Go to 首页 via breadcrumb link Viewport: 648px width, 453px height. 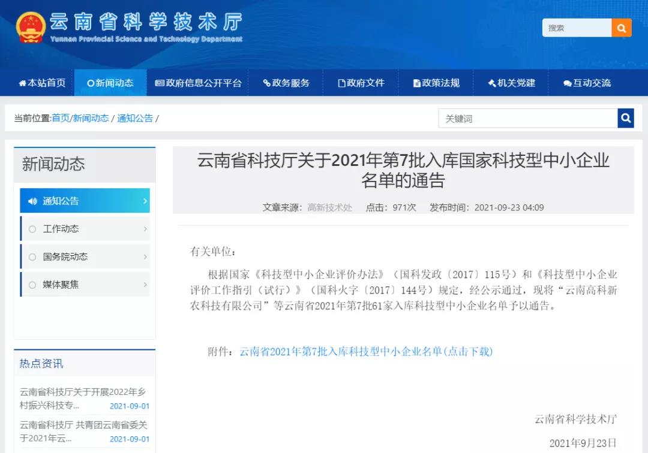coord(61,119)
